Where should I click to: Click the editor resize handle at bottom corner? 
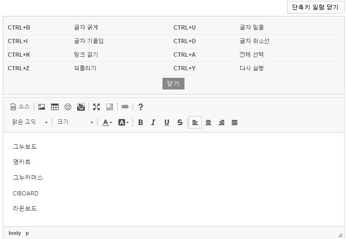(x=340, y=234)
